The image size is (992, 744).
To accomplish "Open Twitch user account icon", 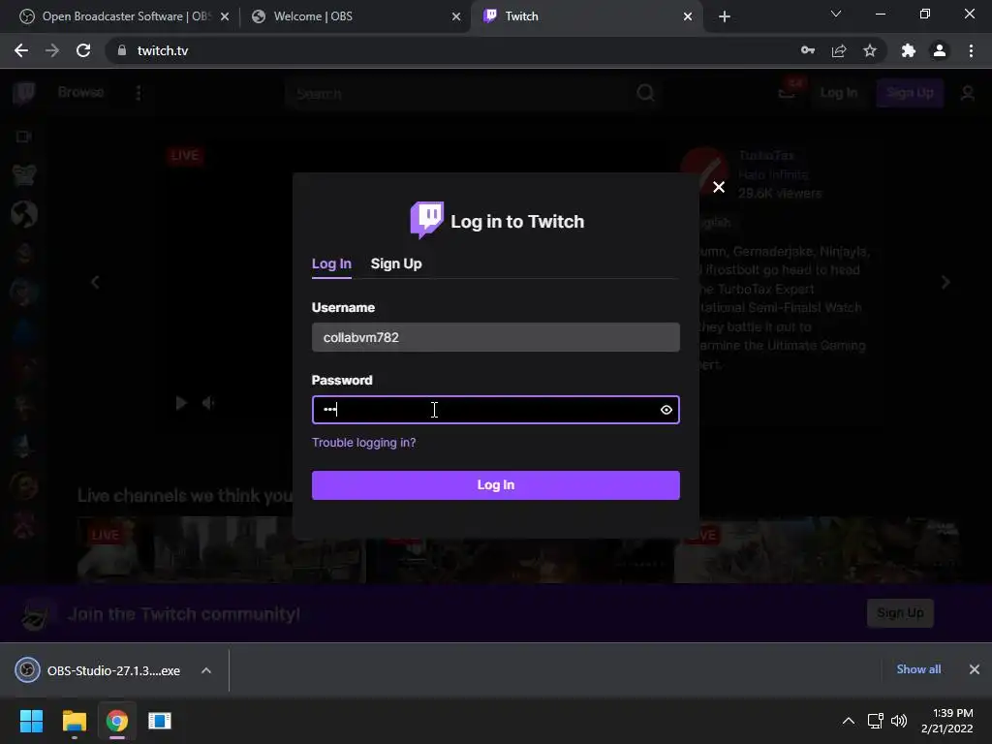I will coord(968,94).
